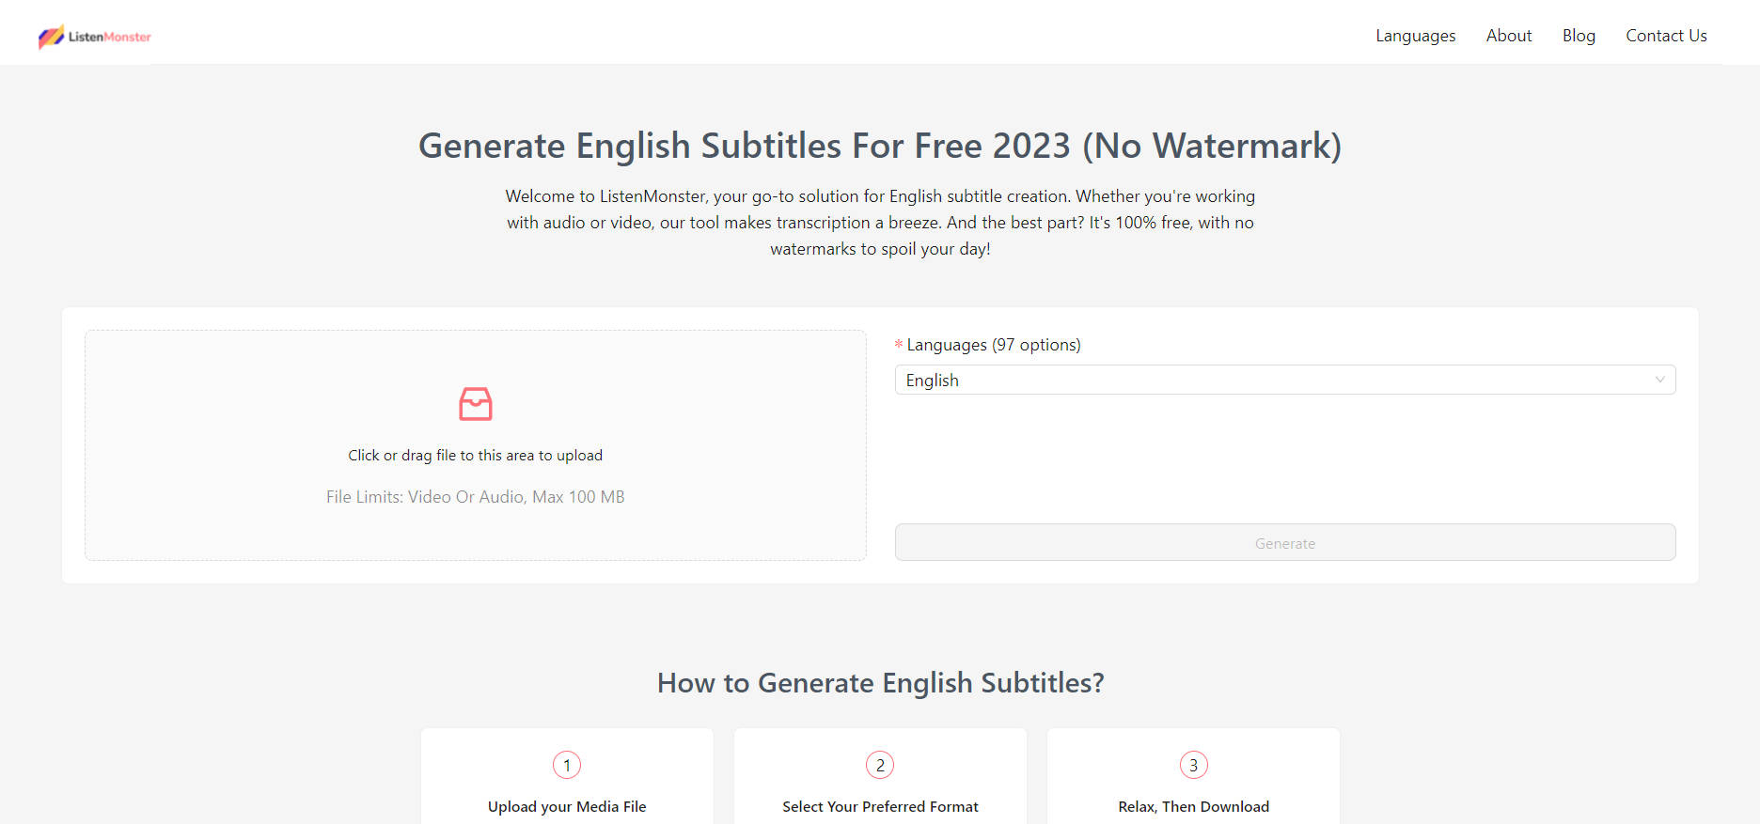Image resolution: width=1760 pixels, height=824 pixels.
Task: Visit the Contact Us page
Action: 1666,36
